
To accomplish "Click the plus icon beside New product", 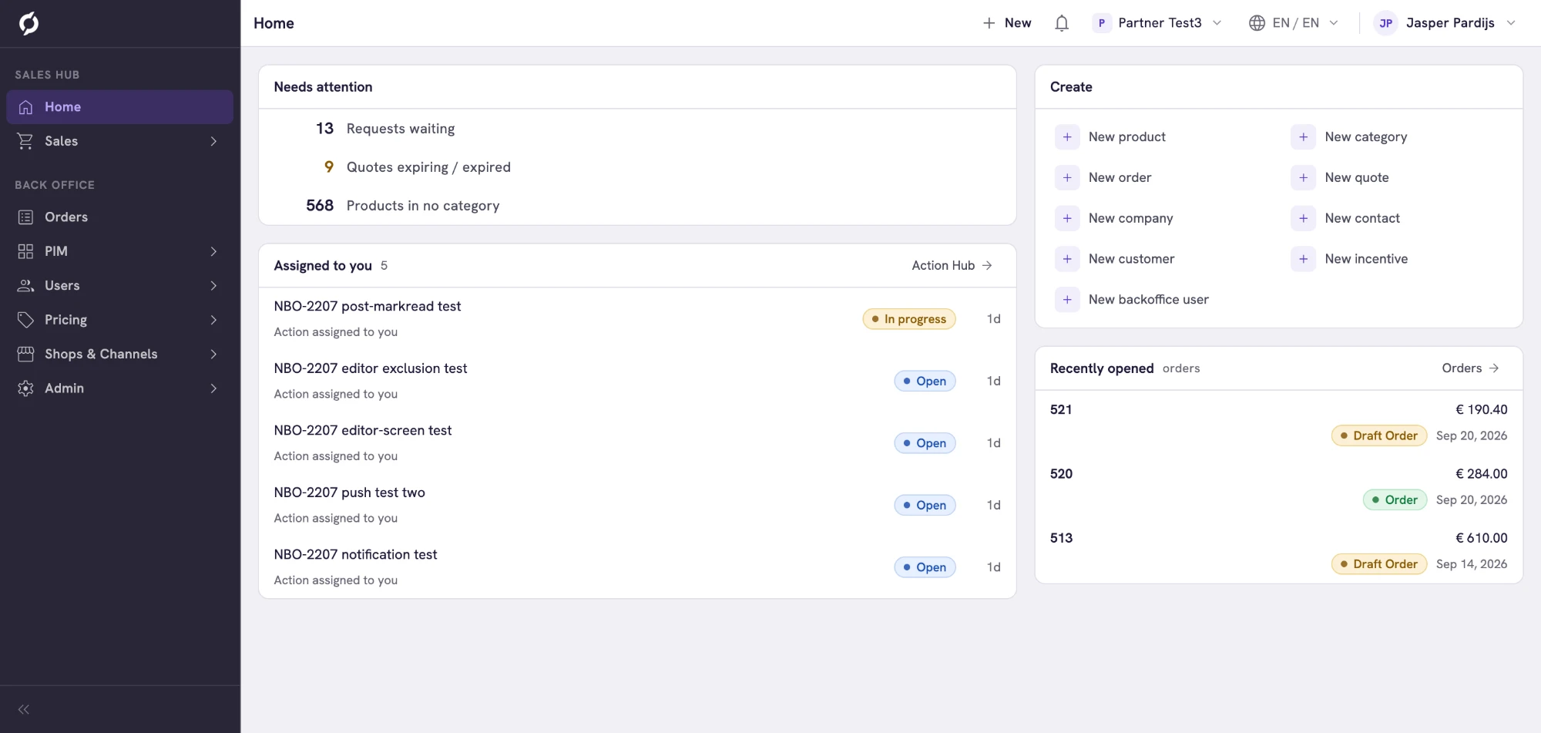I will [x=1067, y=137].
